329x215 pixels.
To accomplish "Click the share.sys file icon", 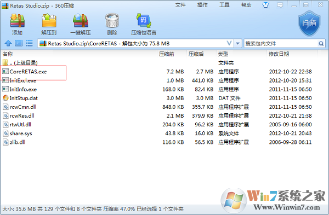I will click(x=5, y=133).
